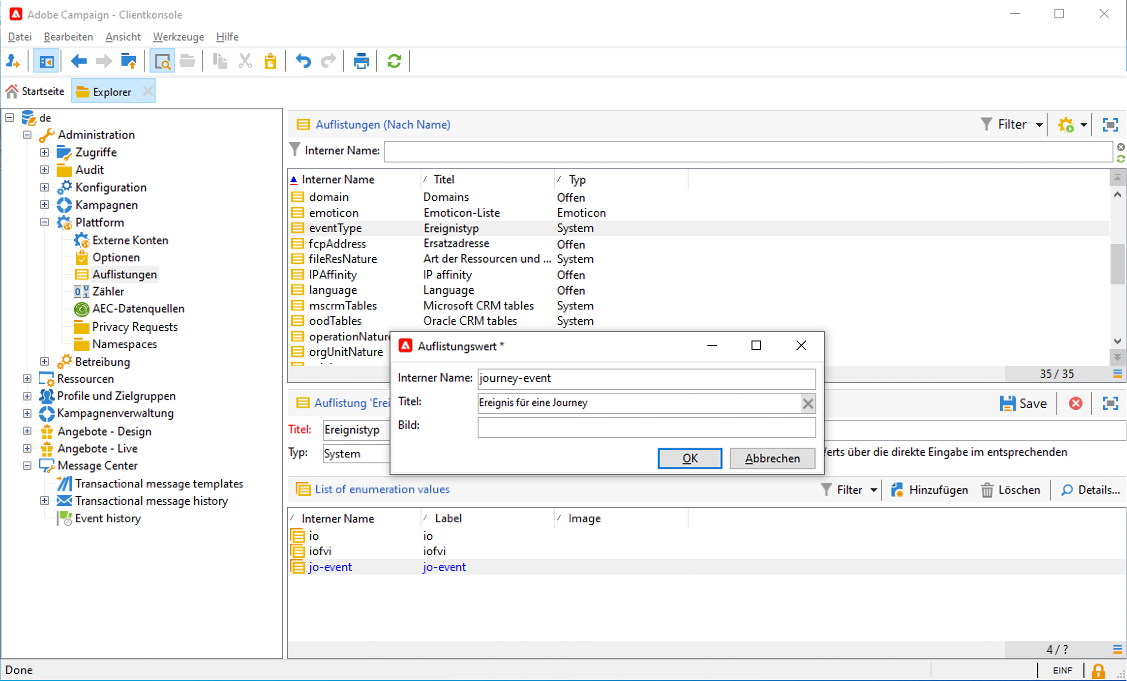1127x681 pixels.
Task: Click the print icon in the toolbar
Action: (x=361, y=61)
